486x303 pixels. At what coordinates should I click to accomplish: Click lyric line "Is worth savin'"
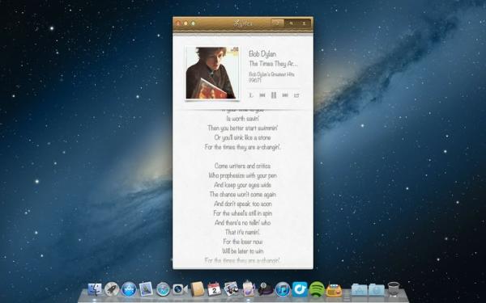[243, 119]
